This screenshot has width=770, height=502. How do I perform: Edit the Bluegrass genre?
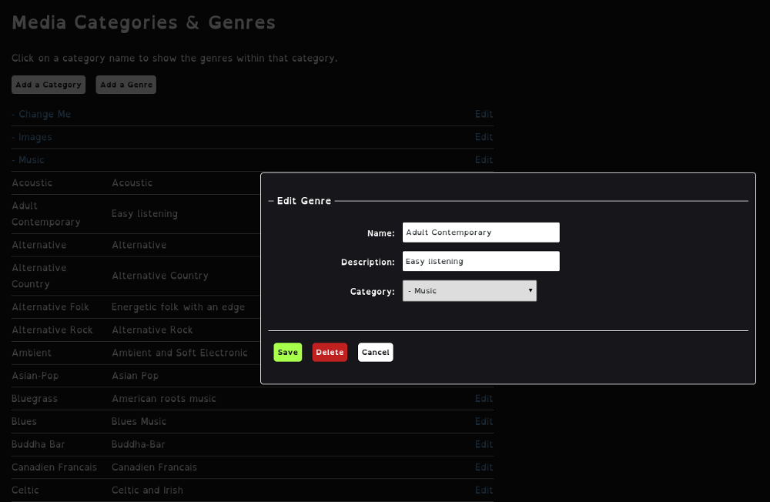484,398
